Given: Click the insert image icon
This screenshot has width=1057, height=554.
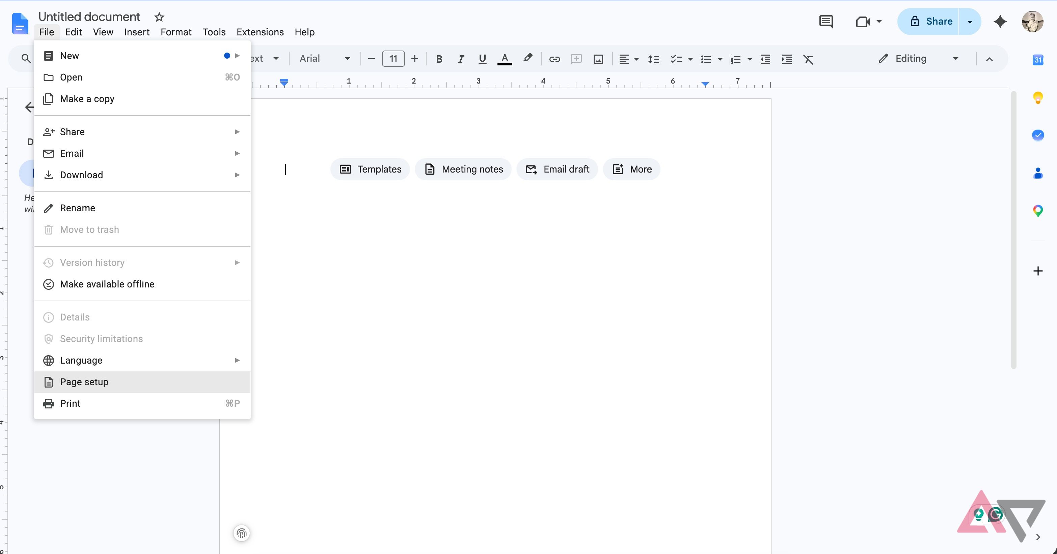Looking at the screenshot, I should [598, 59].
